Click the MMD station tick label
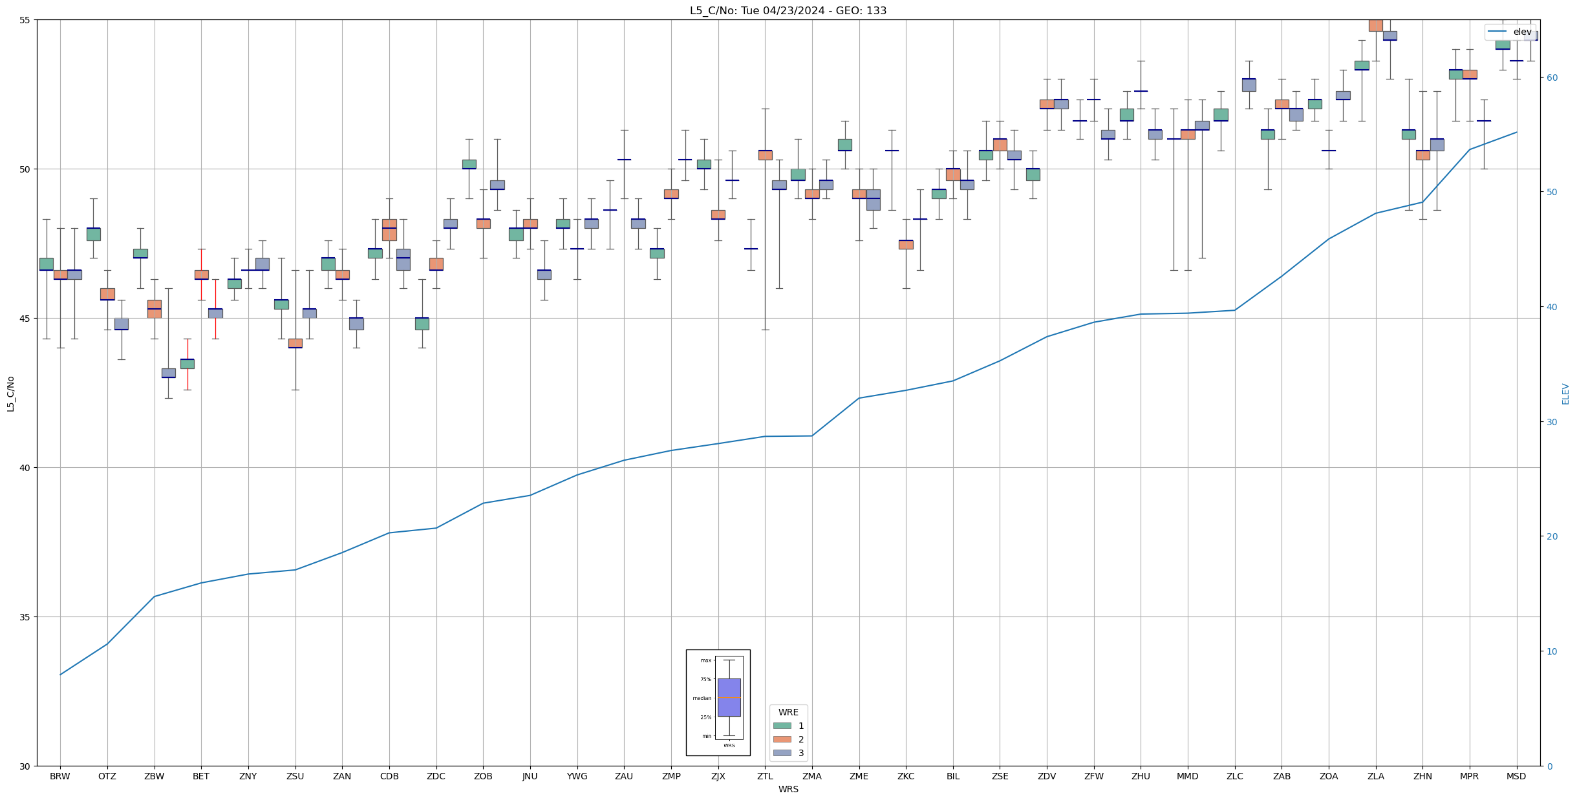This screenshot has height=800, width=1577. [1188, 776]
